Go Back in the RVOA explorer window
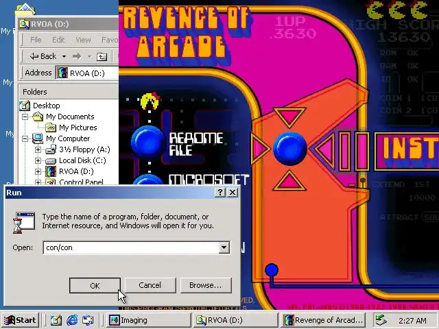The width and height of the screenshot is (439, 329). tap(43, 56)
